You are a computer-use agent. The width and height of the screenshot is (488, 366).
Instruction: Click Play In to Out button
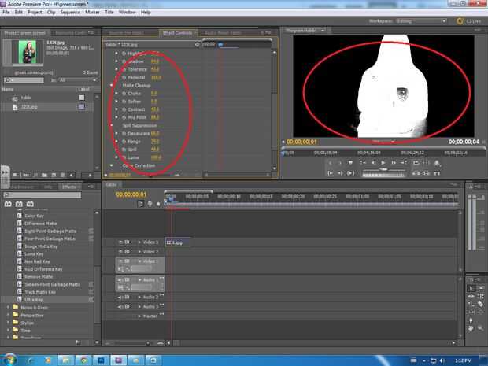[x=350, y=173]
